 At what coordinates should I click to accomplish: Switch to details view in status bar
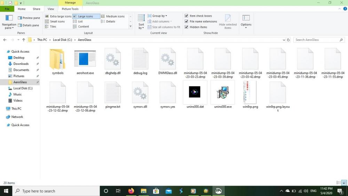[339, 183]
